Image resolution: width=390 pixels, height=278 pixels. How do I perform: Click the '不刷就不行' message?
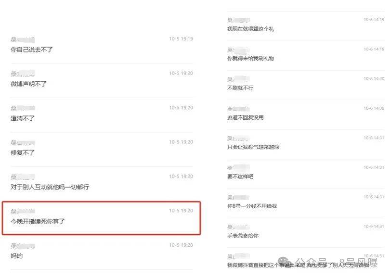240,88
